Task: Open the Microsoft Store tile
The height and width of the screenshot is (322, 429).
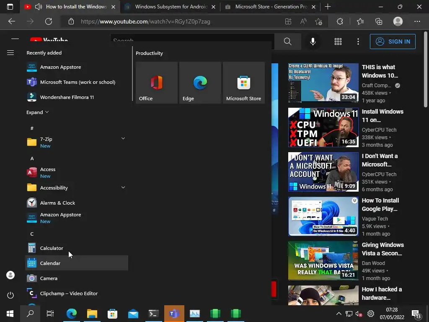Action: pyautogui.click(x=244, y=83)
